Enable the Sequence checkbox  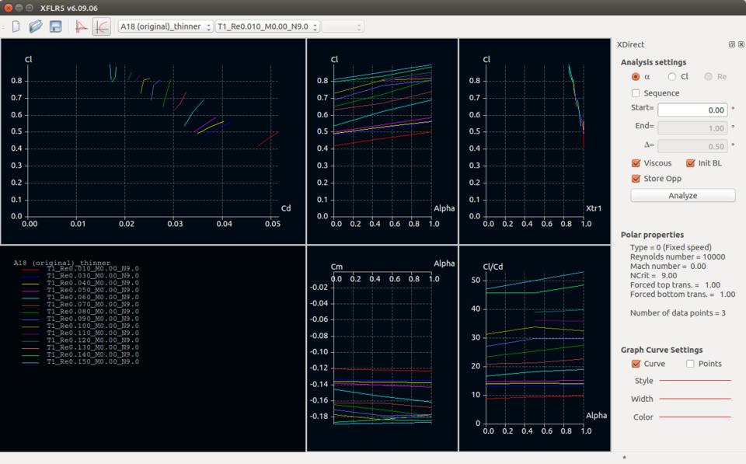(636, 93)
